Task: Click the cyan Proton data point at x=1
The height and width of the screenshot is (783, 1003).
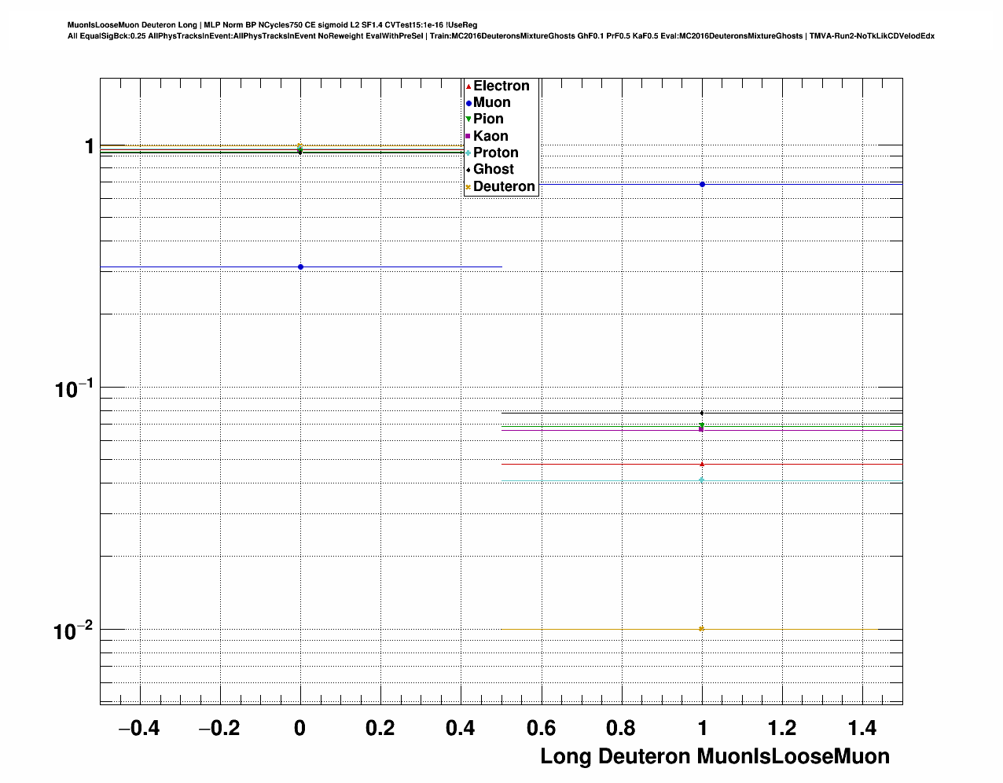Action: pos(701,480)
